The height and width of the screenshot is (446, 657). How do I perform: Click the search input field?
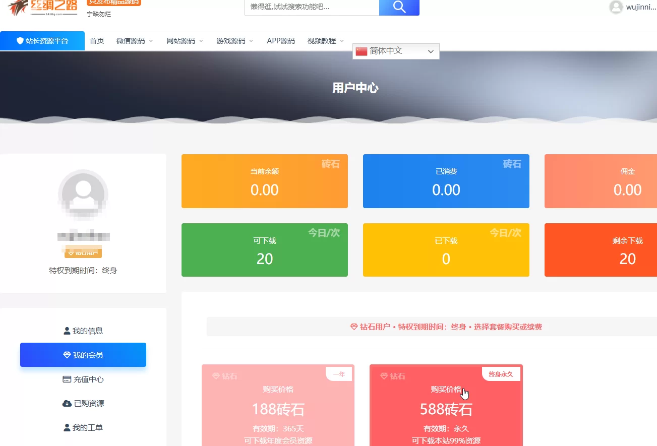tap(312, 7)
